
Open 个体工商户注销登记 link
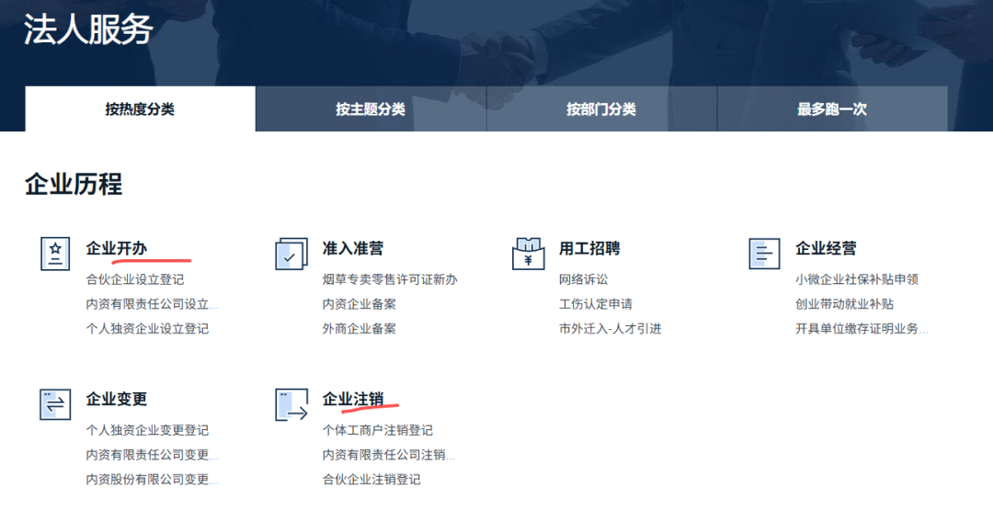pyautogui.click(x=378, y=430)
